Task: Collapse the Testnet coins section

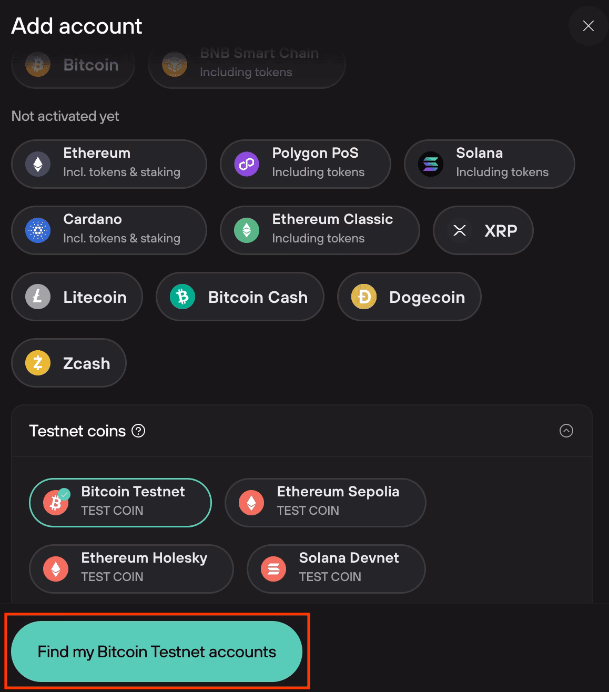Action: coord(566,431)
